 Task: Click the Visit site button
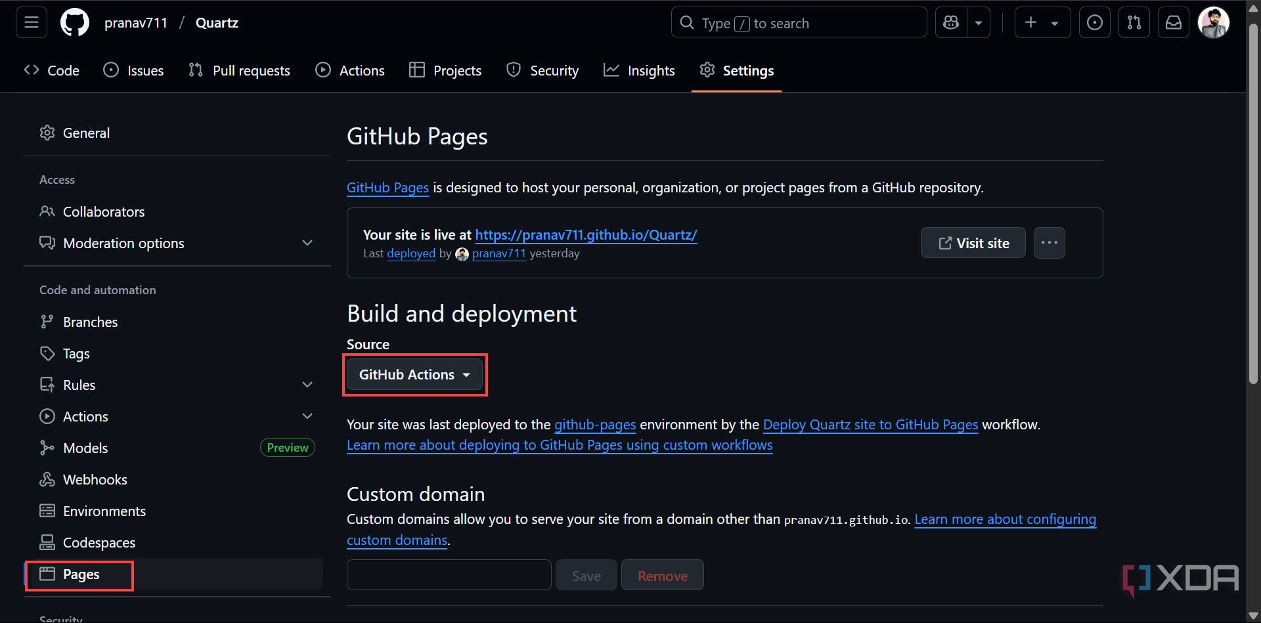click(x=973, y=242)
